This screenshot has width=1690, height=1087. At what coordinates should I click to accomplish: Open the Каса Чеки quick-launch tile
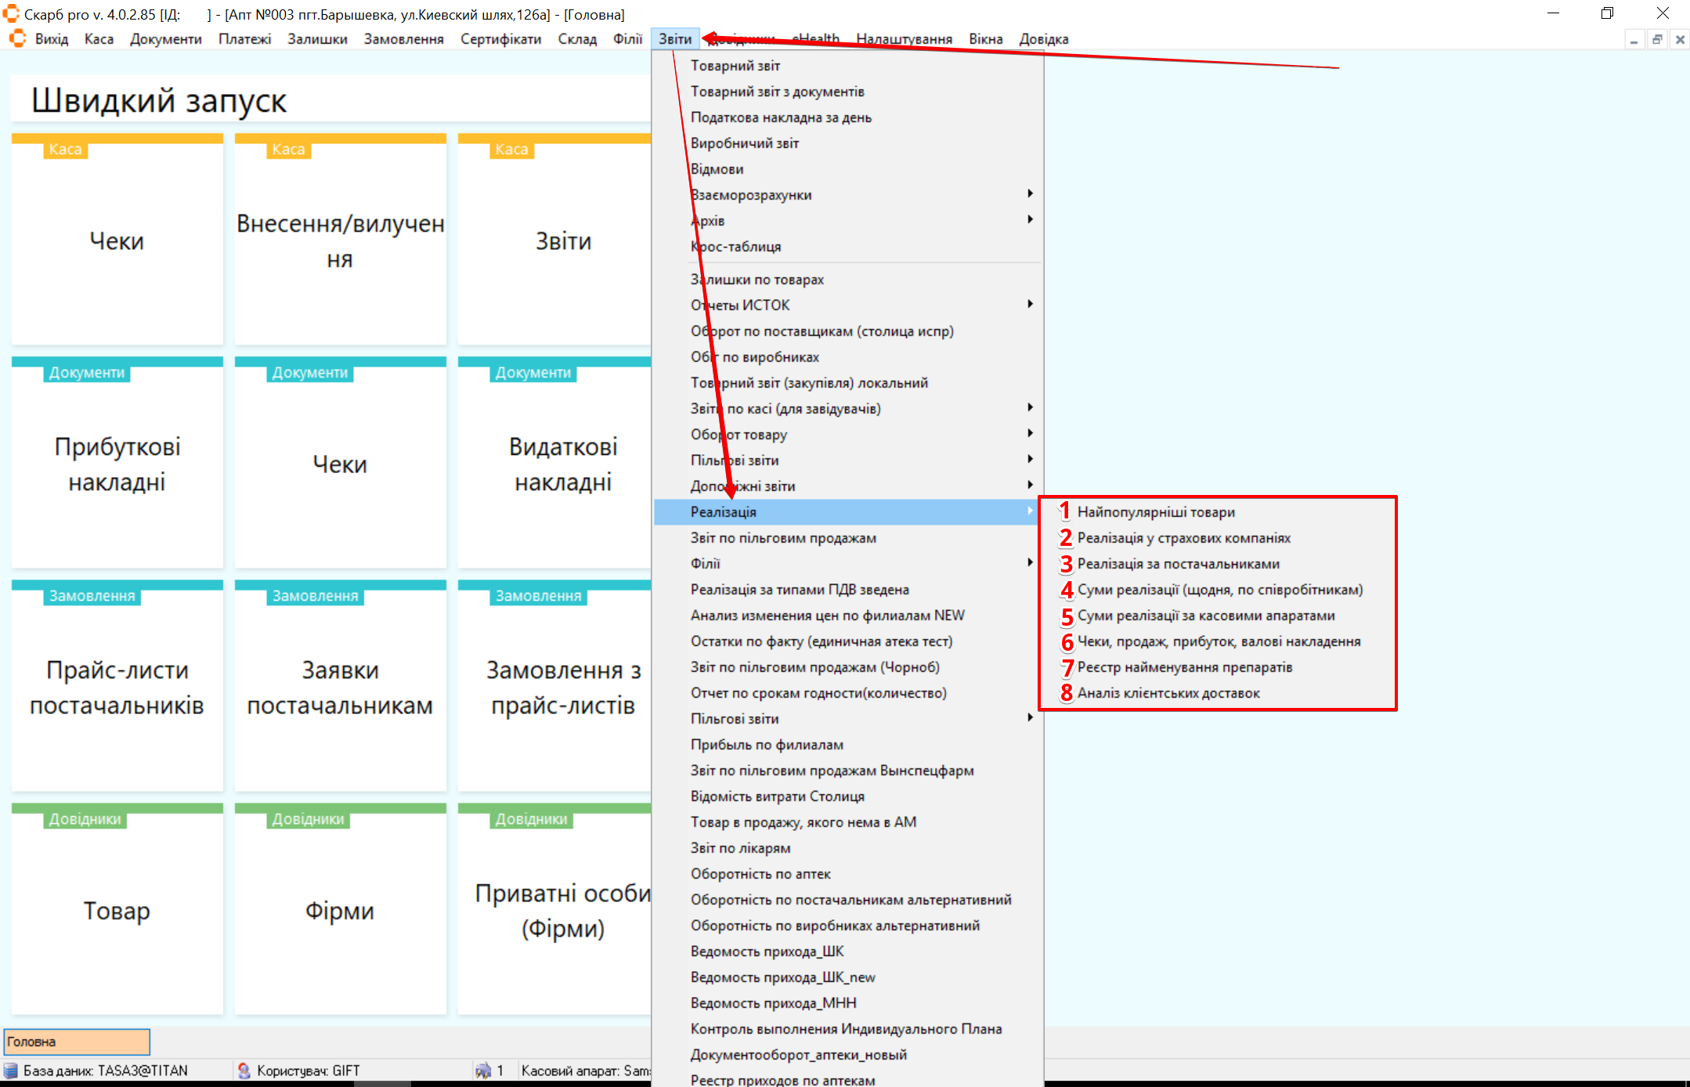click(x=117, y=241)
